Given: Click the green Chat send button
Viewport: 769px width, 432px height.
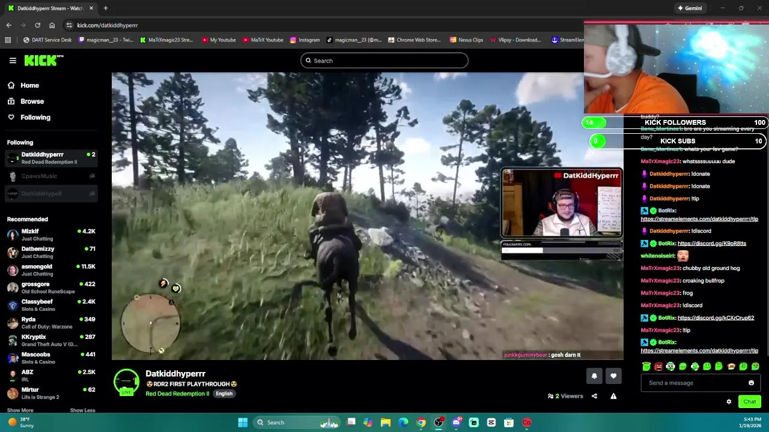Looking at the screenshot, I should click(x=749, y=402).
